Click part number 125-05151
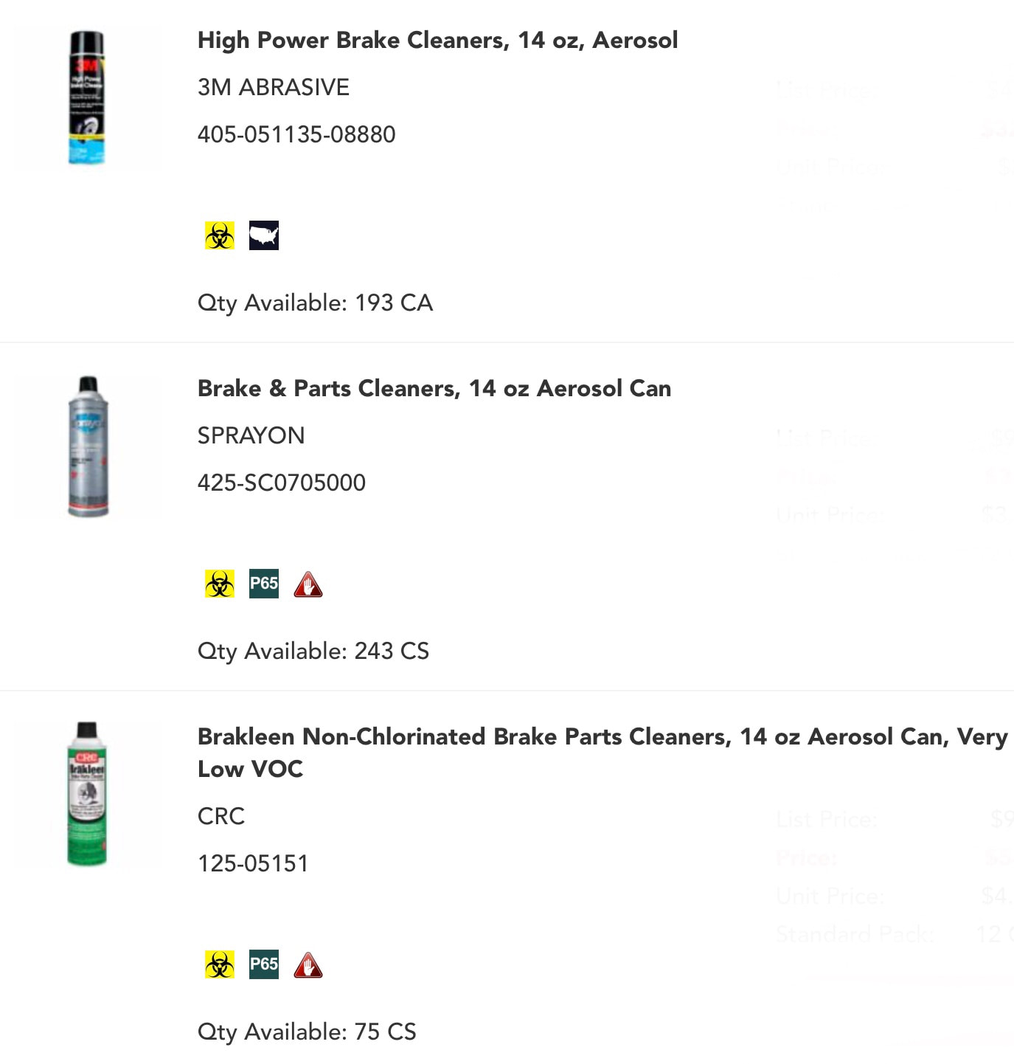 coord(253,864)
